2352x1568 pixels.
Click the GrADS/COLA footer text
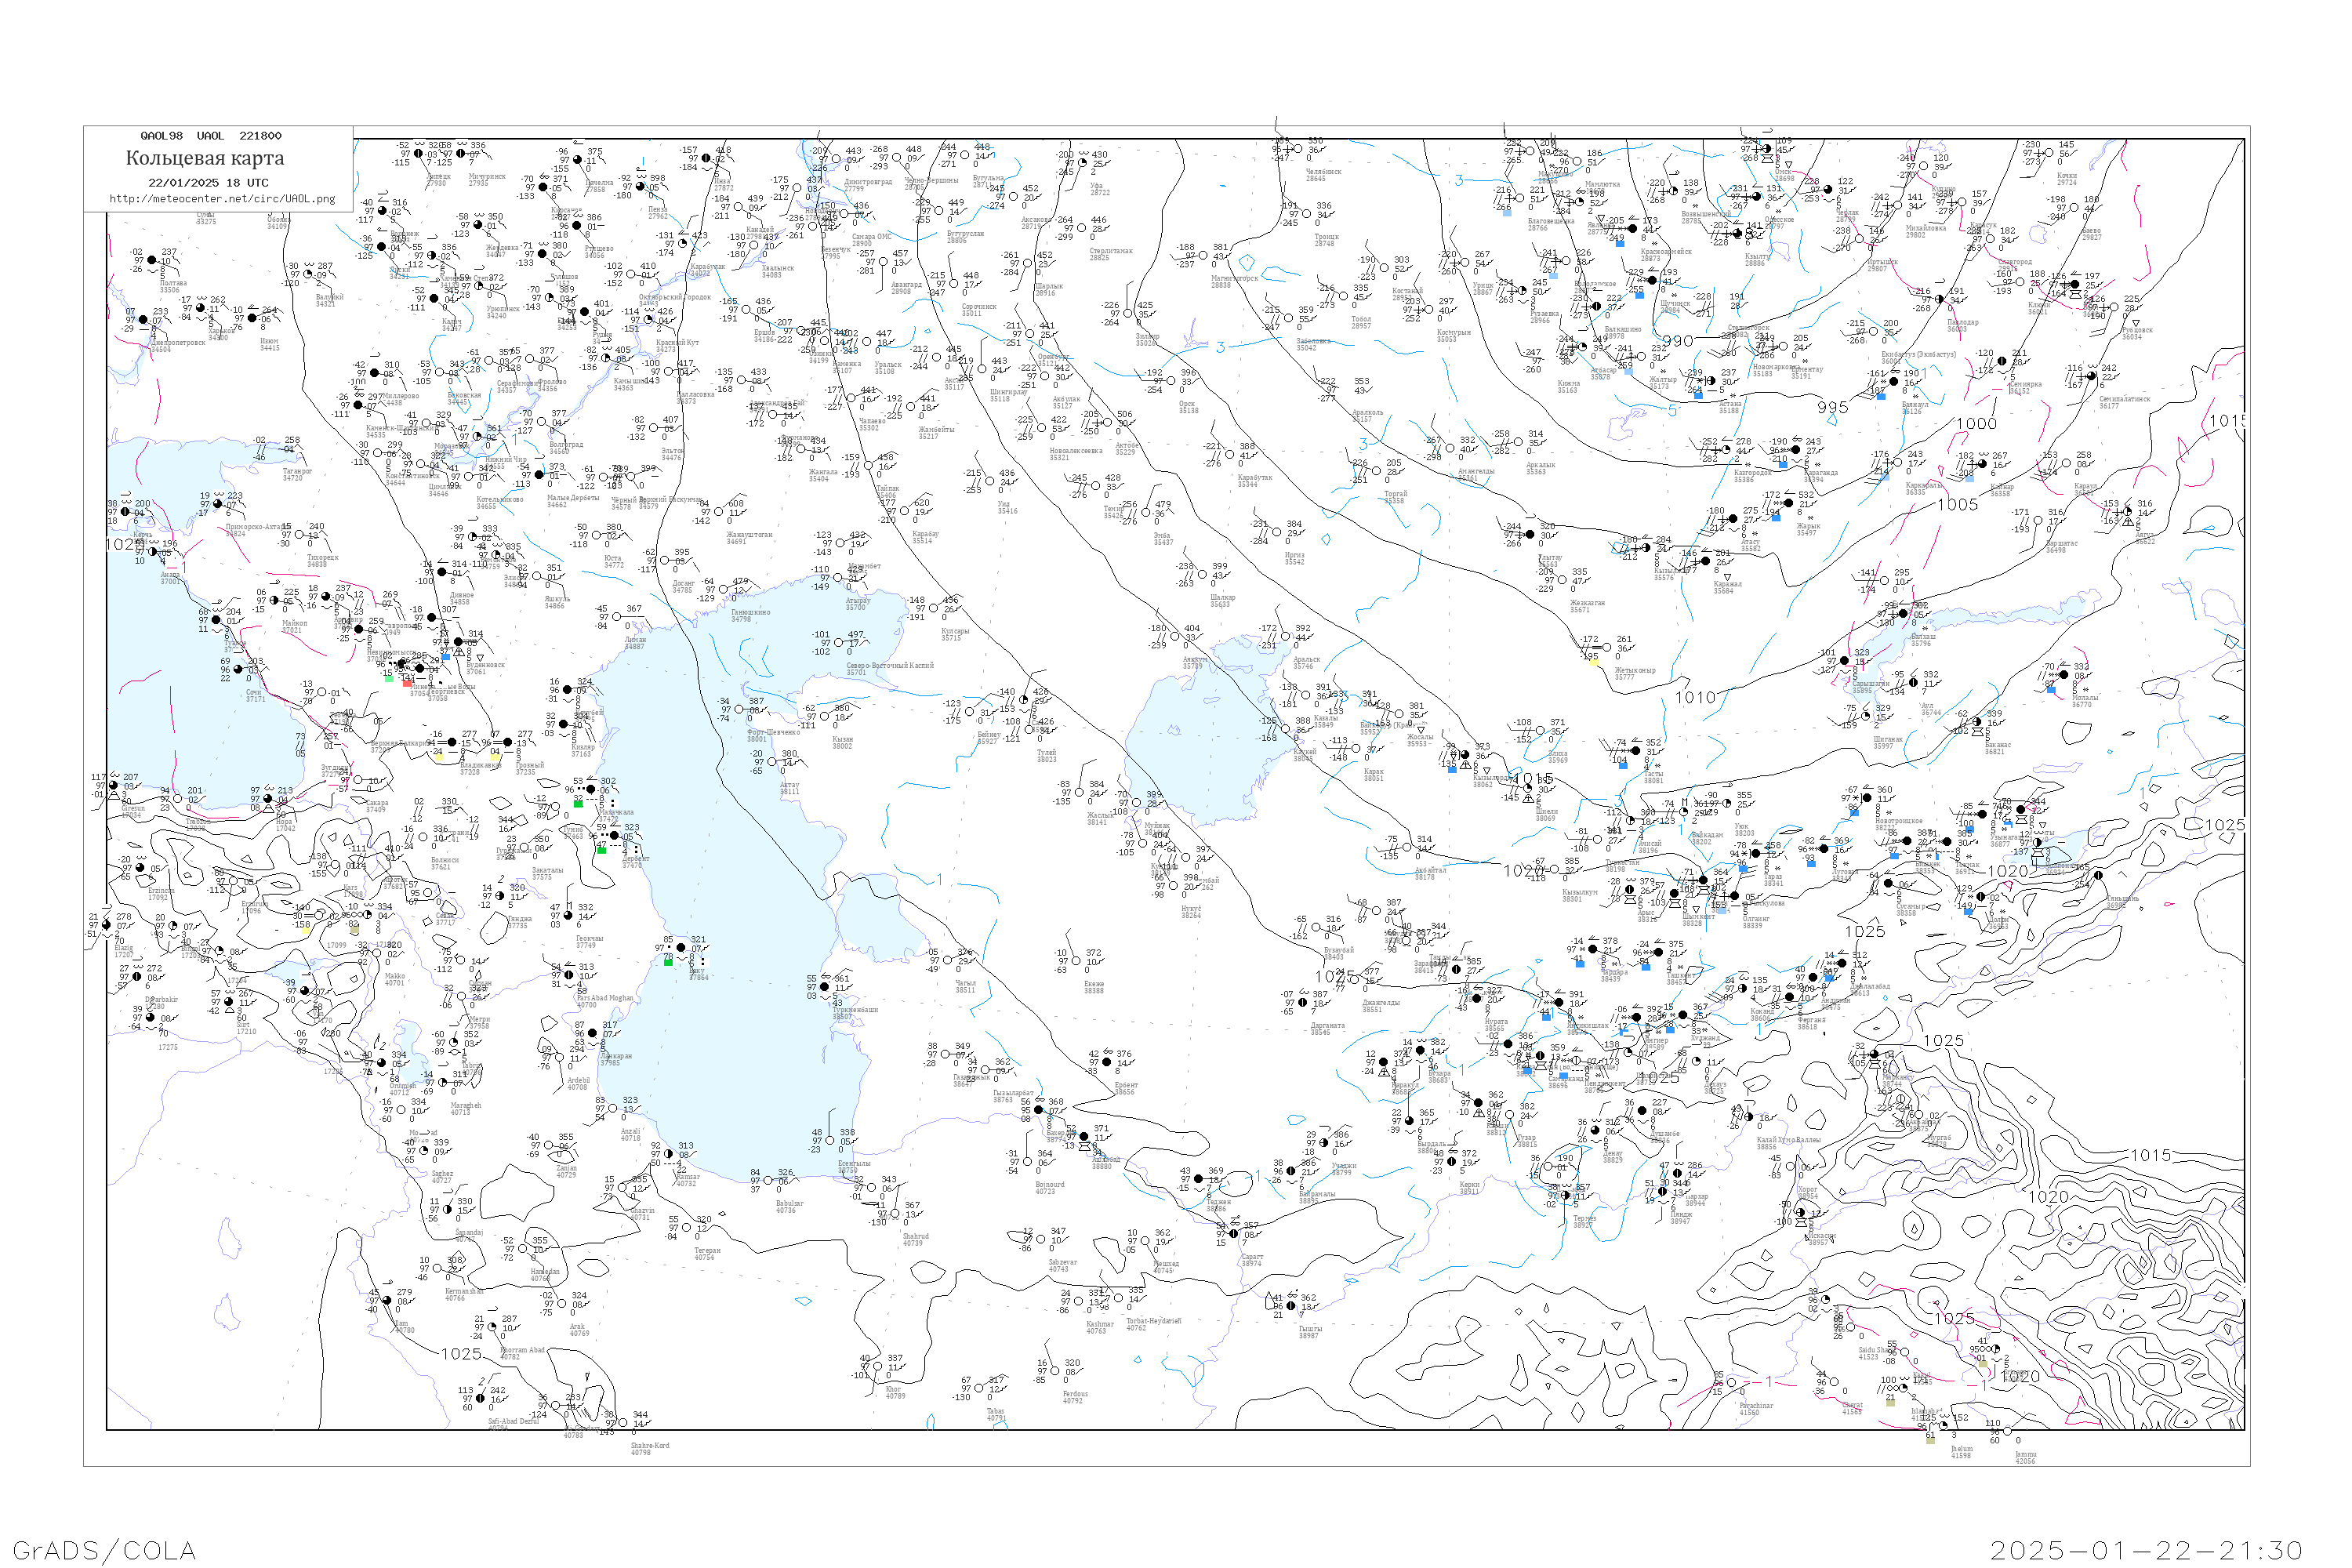point(104,1550)
